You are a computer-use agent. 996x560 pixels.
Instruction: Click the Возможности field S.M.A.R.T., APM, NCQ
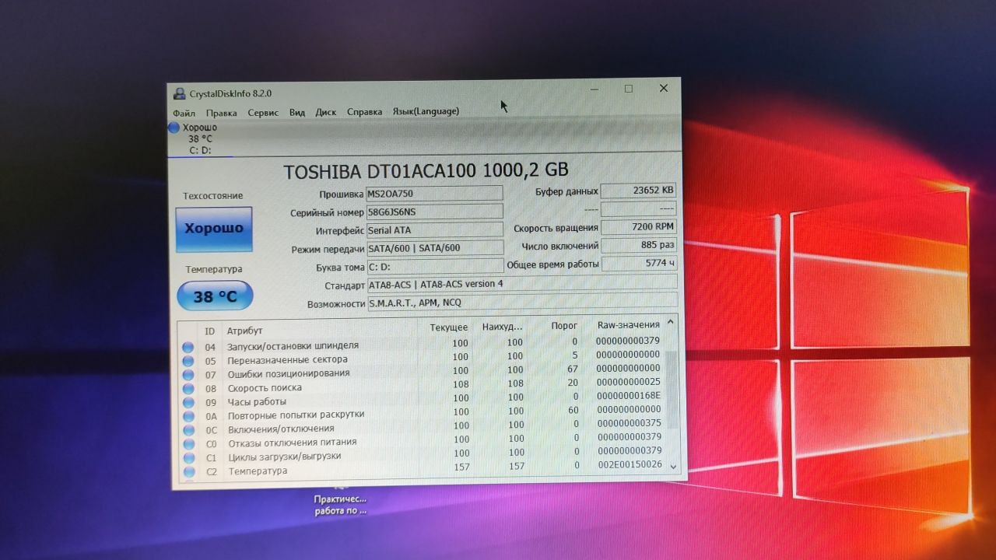(x=522, y=302)
